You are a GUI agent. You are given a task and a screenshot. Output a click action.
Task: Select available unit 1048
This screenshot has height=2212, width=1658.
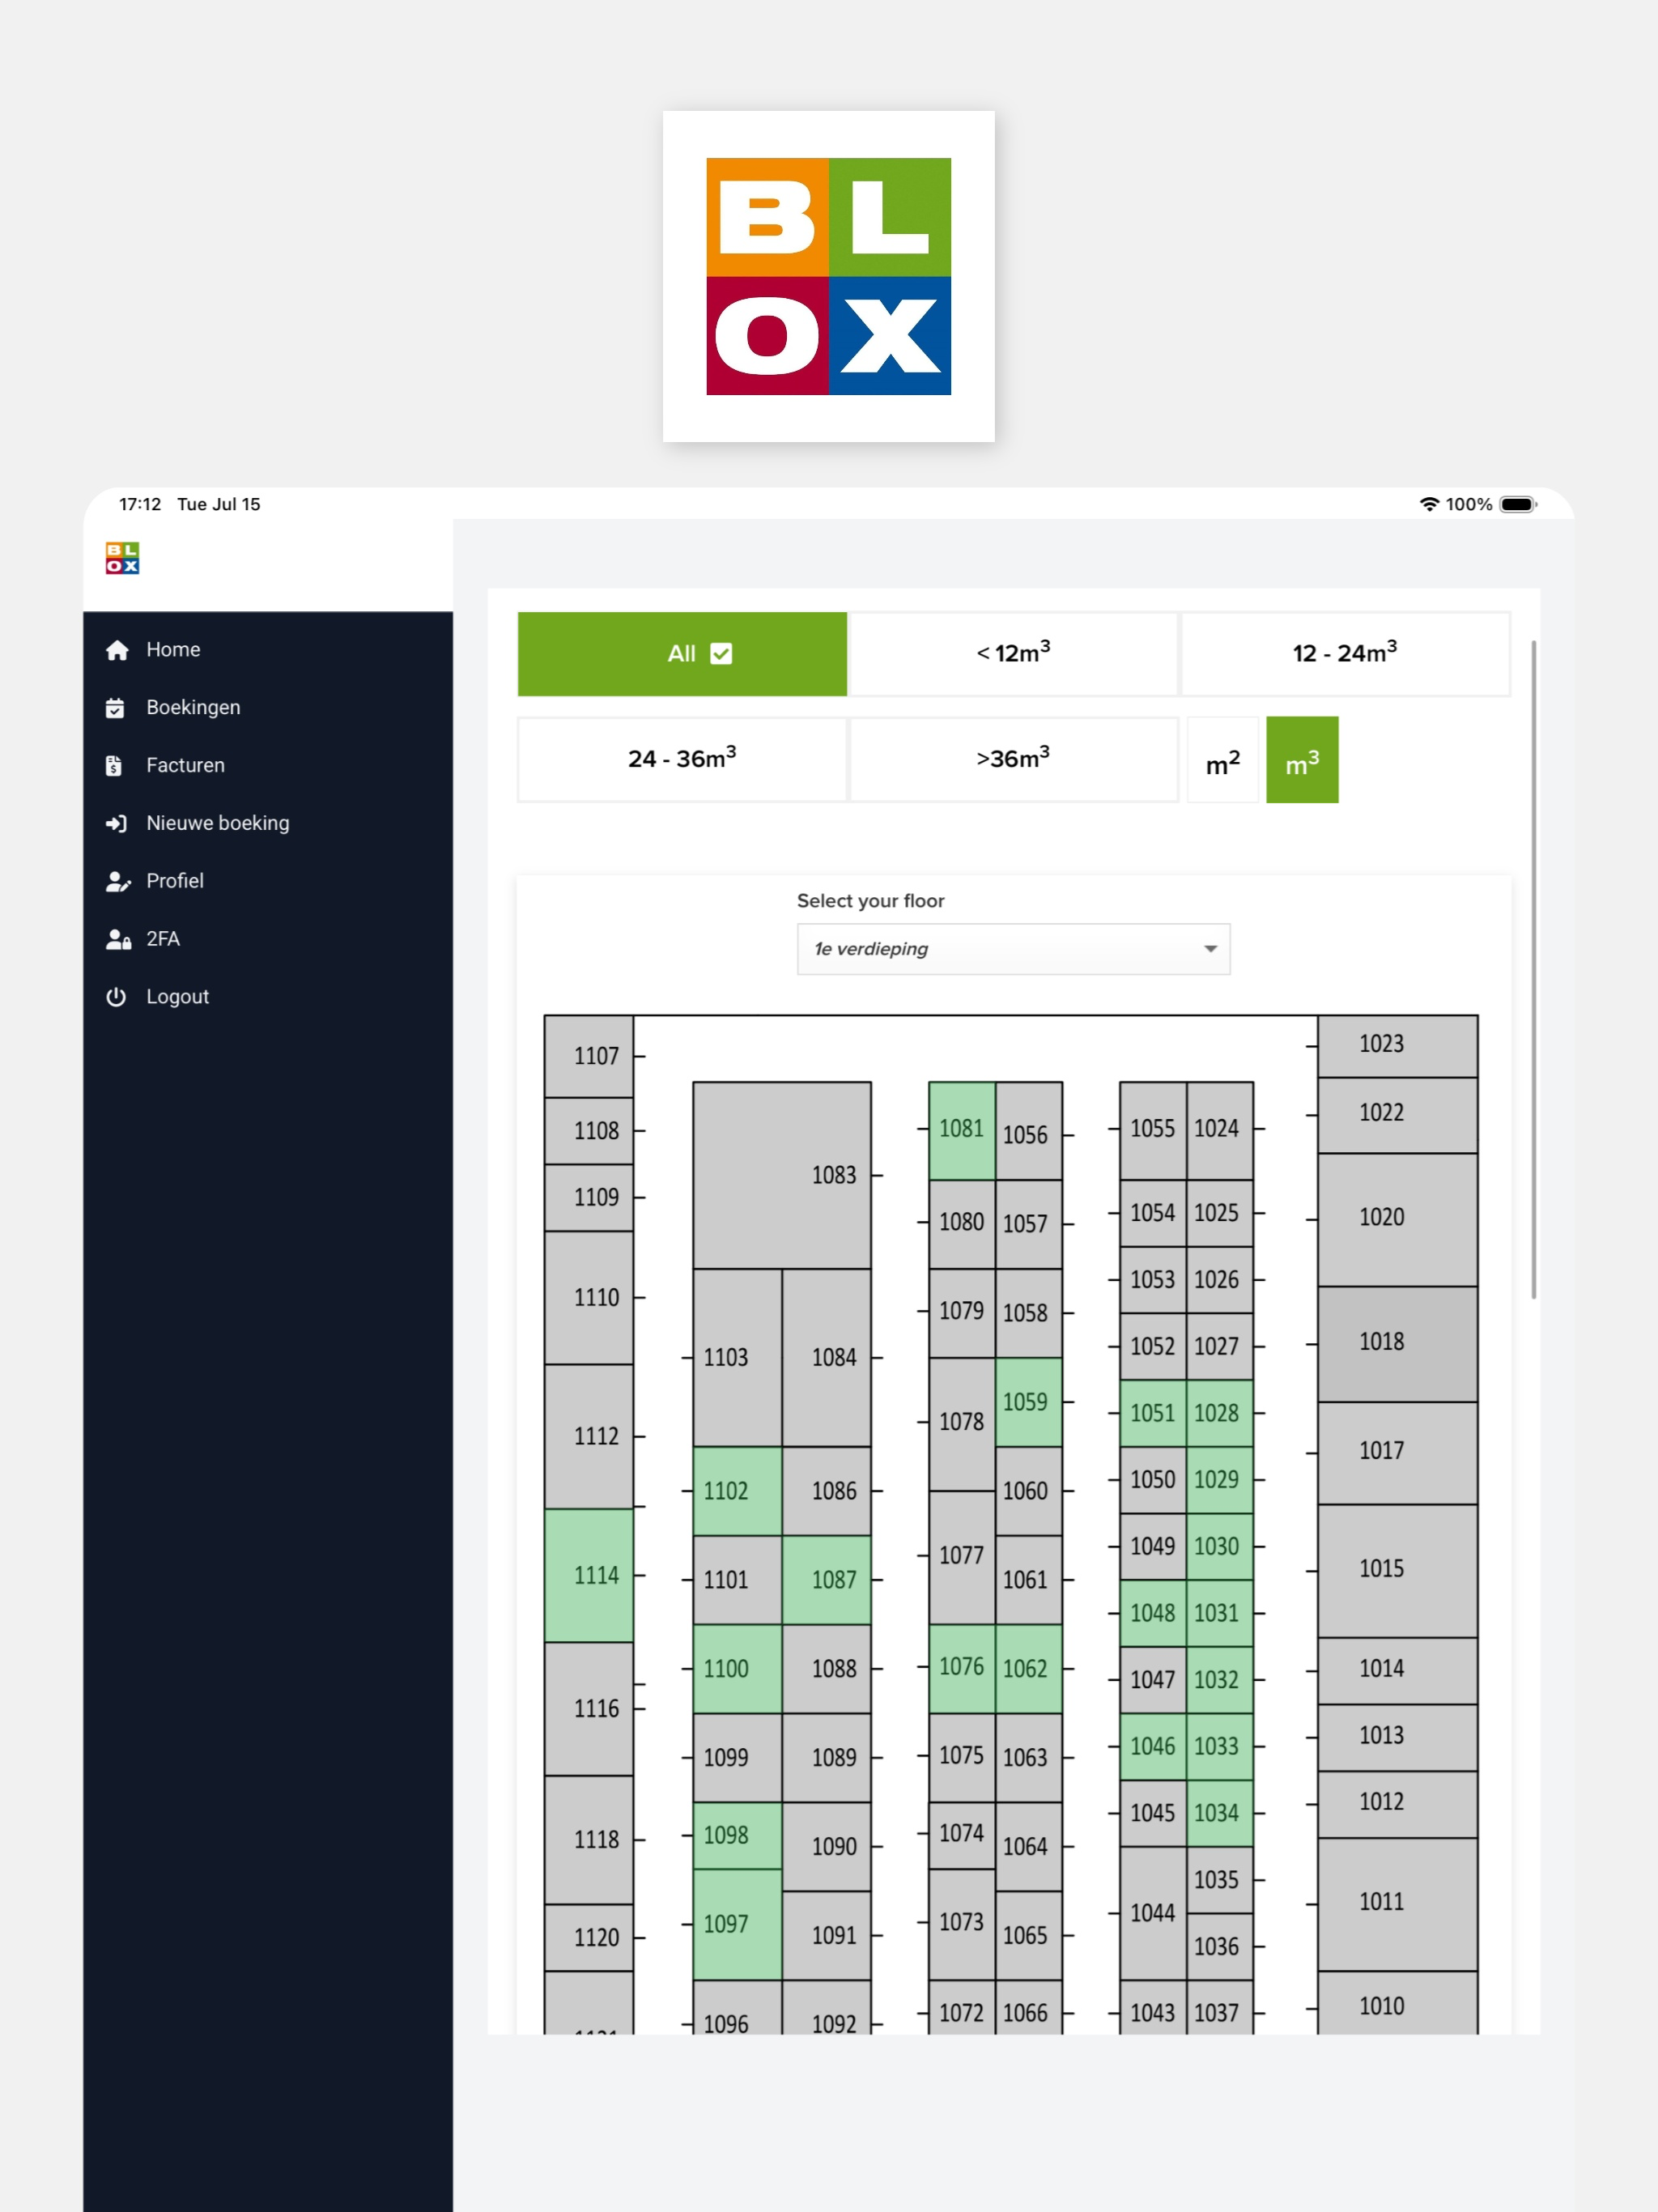coord(1153,1613)
